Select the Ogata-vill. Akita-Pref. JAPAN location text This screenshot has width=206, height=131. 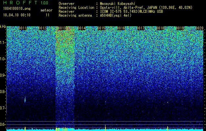pos(146,8)
